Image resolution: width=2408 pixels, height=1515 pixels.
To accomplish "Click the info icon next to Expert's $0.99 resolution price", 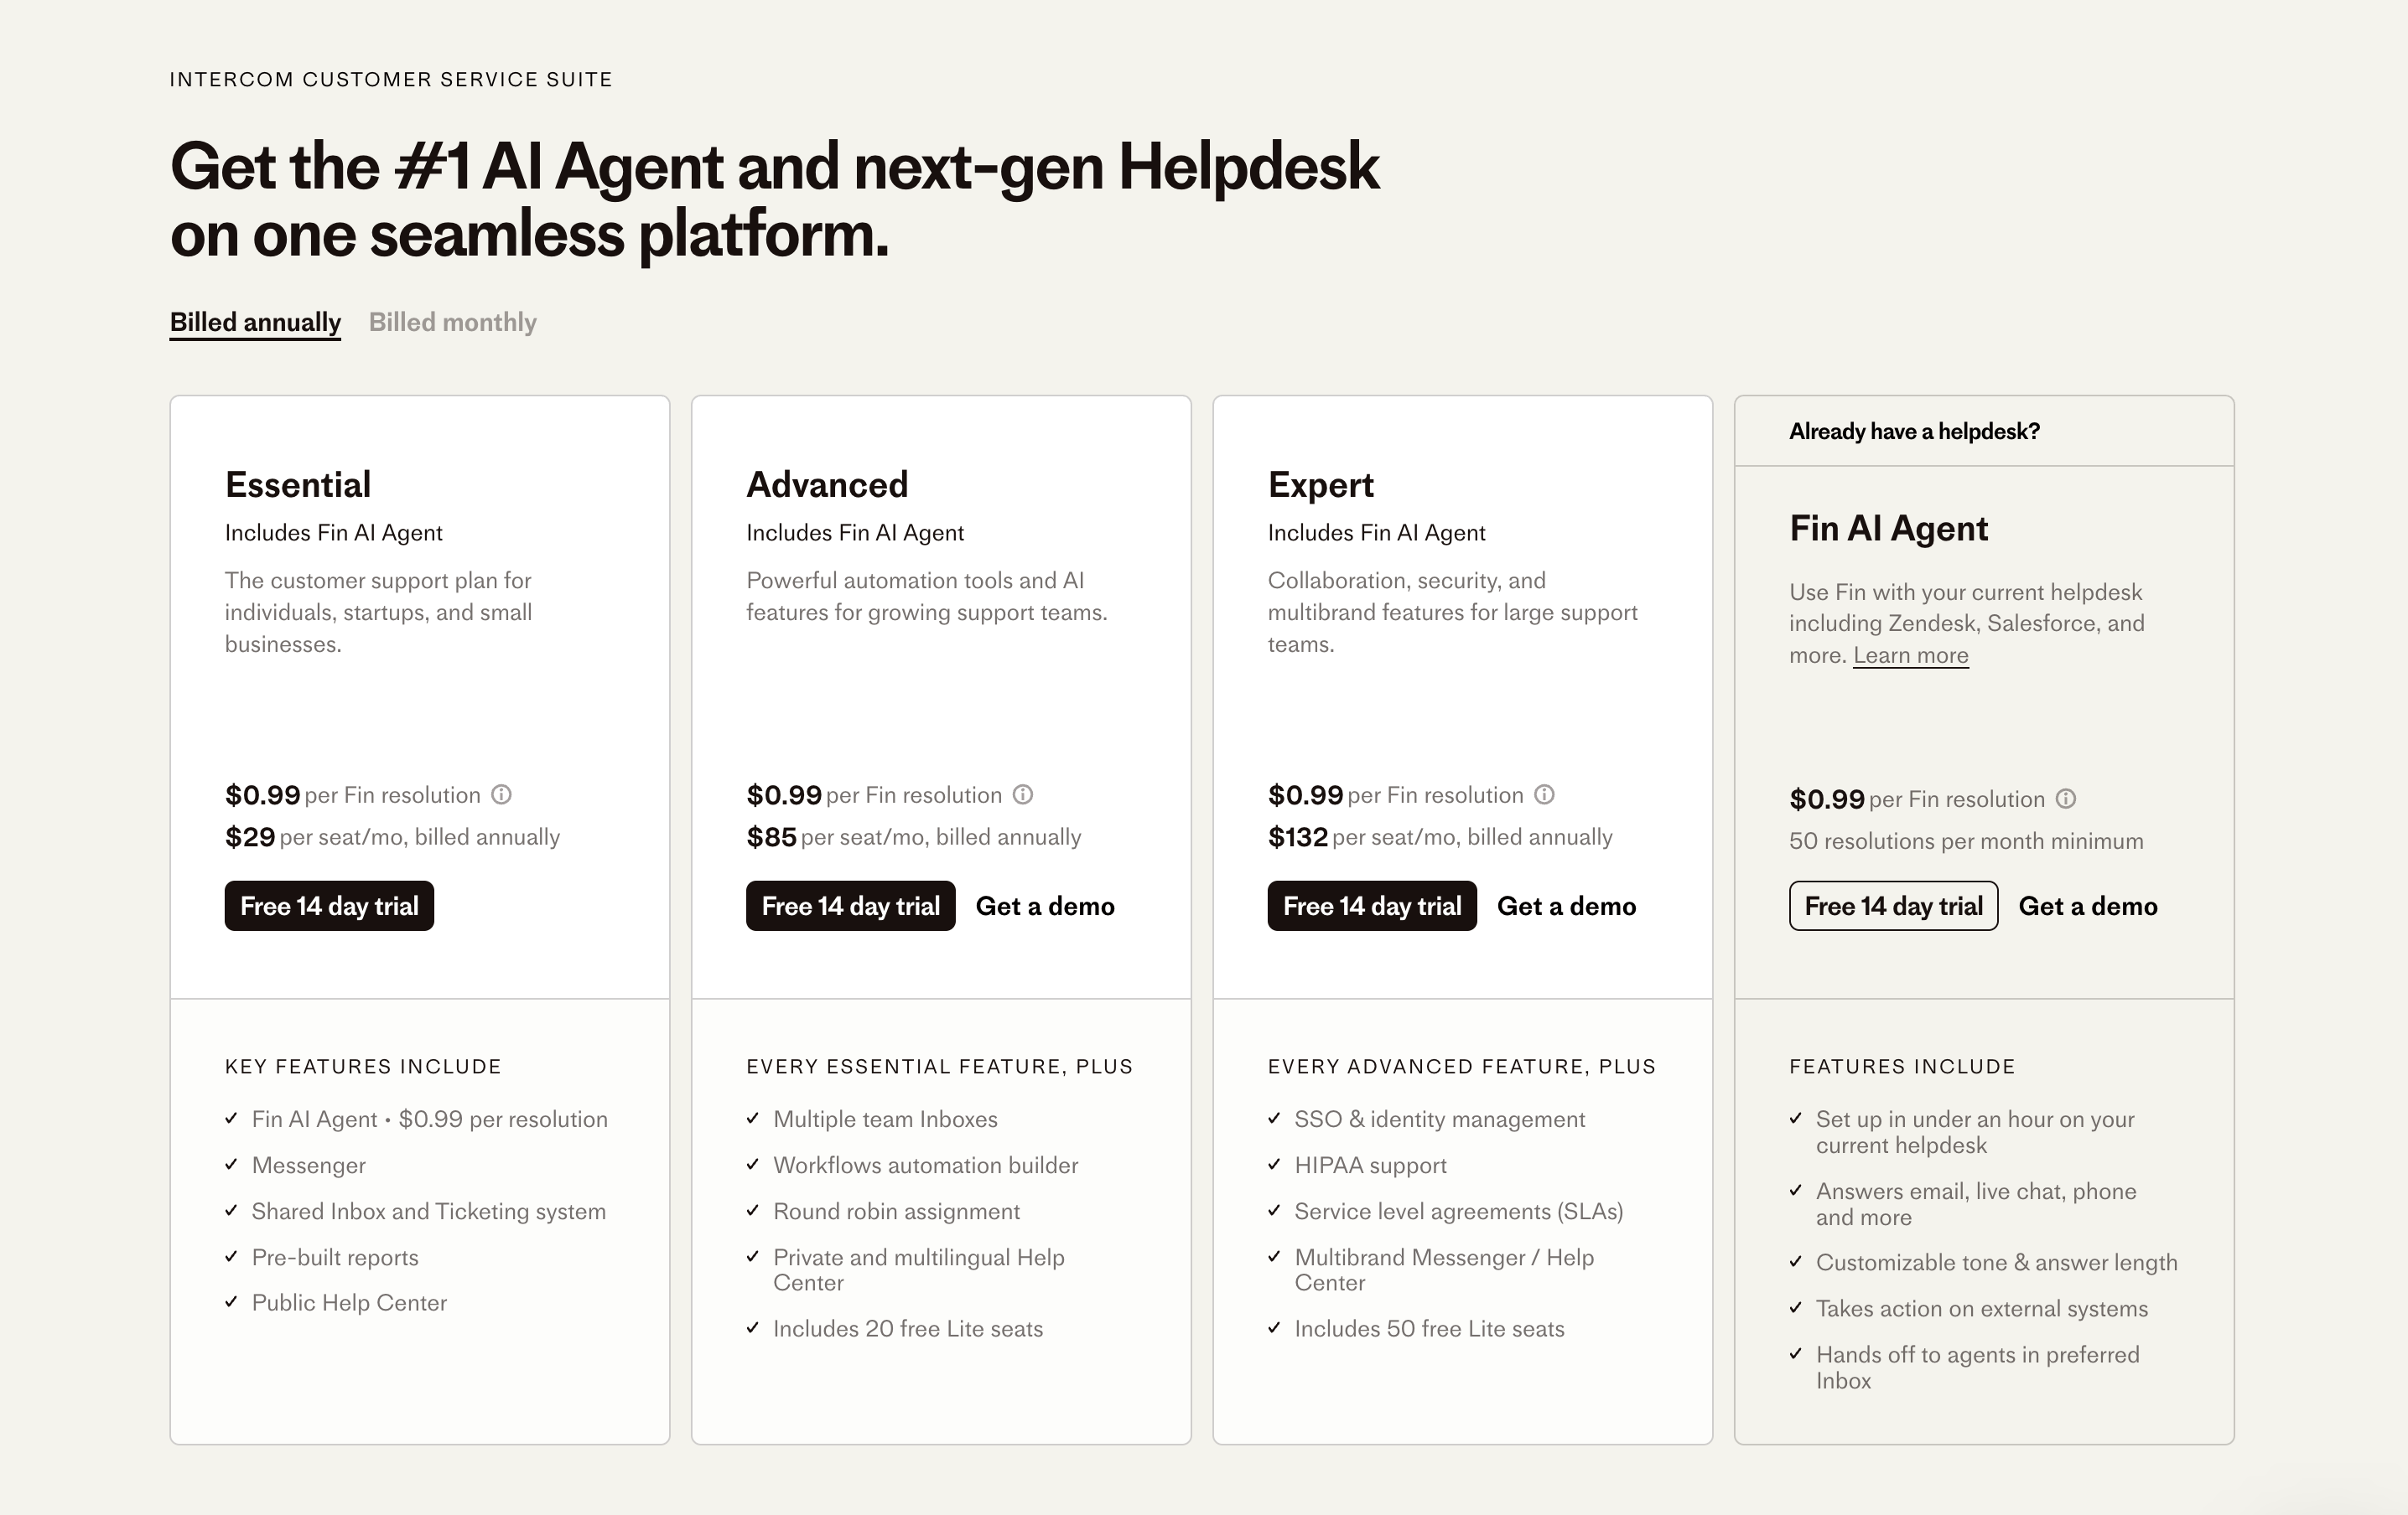I will click(1544, 794).
